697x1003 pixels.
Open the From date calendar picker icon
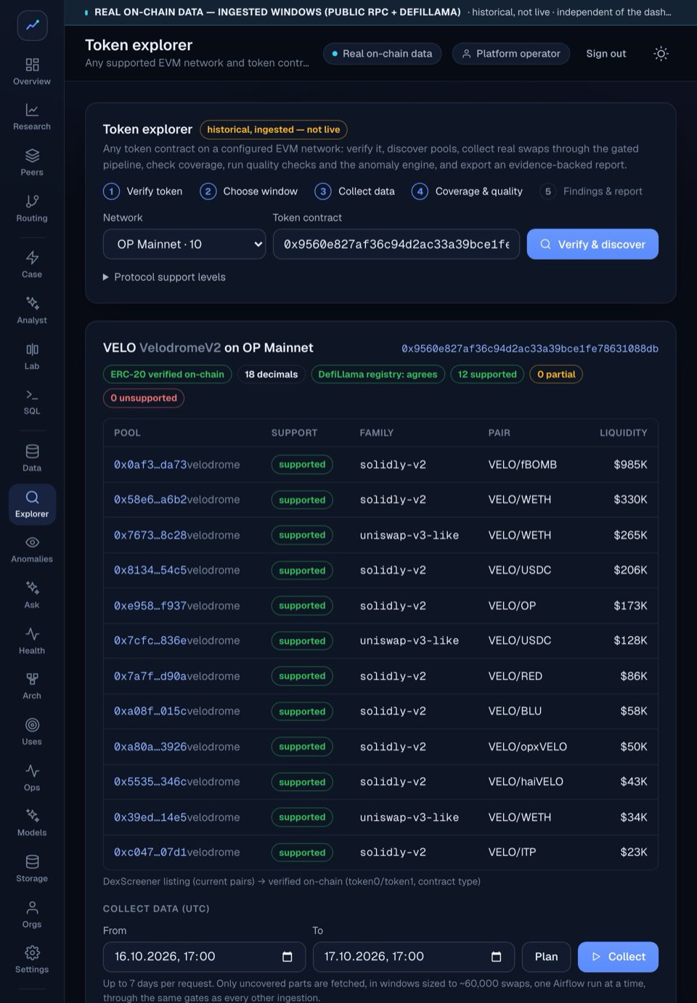coord(288,957)
